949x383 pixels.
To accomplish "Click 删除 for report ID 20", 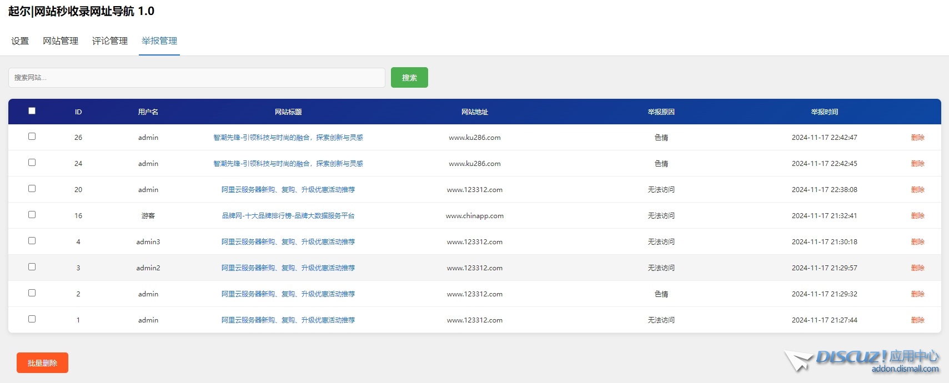I will (x=917, y=190).
